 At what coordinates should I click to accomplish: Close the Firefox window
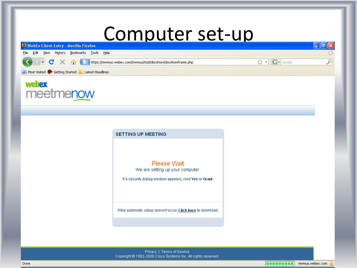[331, 45]
